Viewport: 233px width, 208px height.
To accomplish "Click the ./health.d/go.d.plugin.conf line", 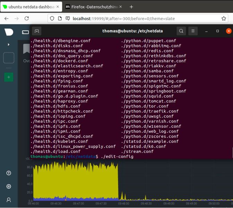I will pyautogui.click(x=64, y=96).
